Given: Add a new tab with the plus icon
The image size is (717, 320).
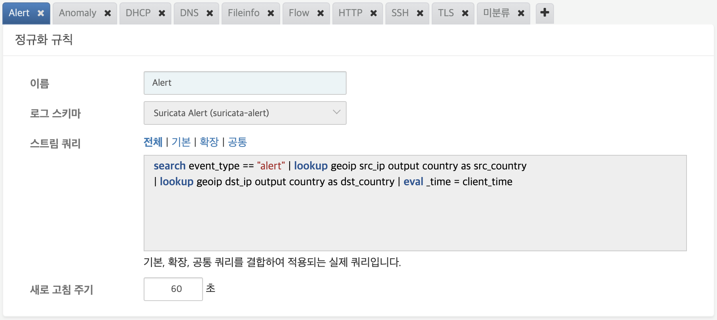Looking at the screenshot, I should [x=544, y=13].
